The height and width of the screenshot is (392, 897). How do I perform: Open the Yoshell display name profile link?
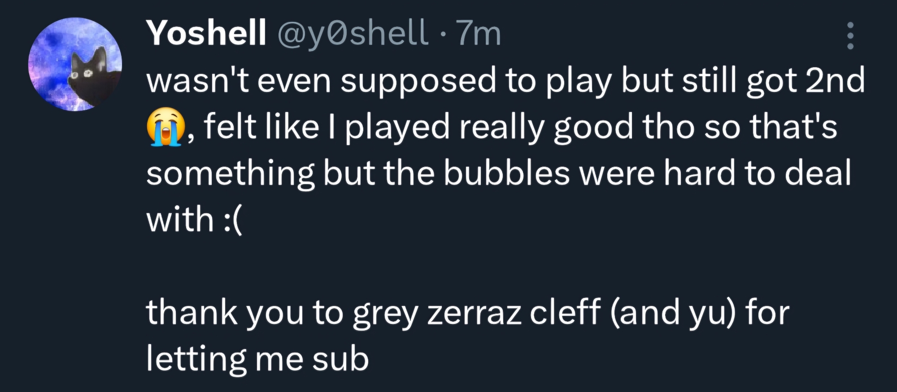coord(206,33)
